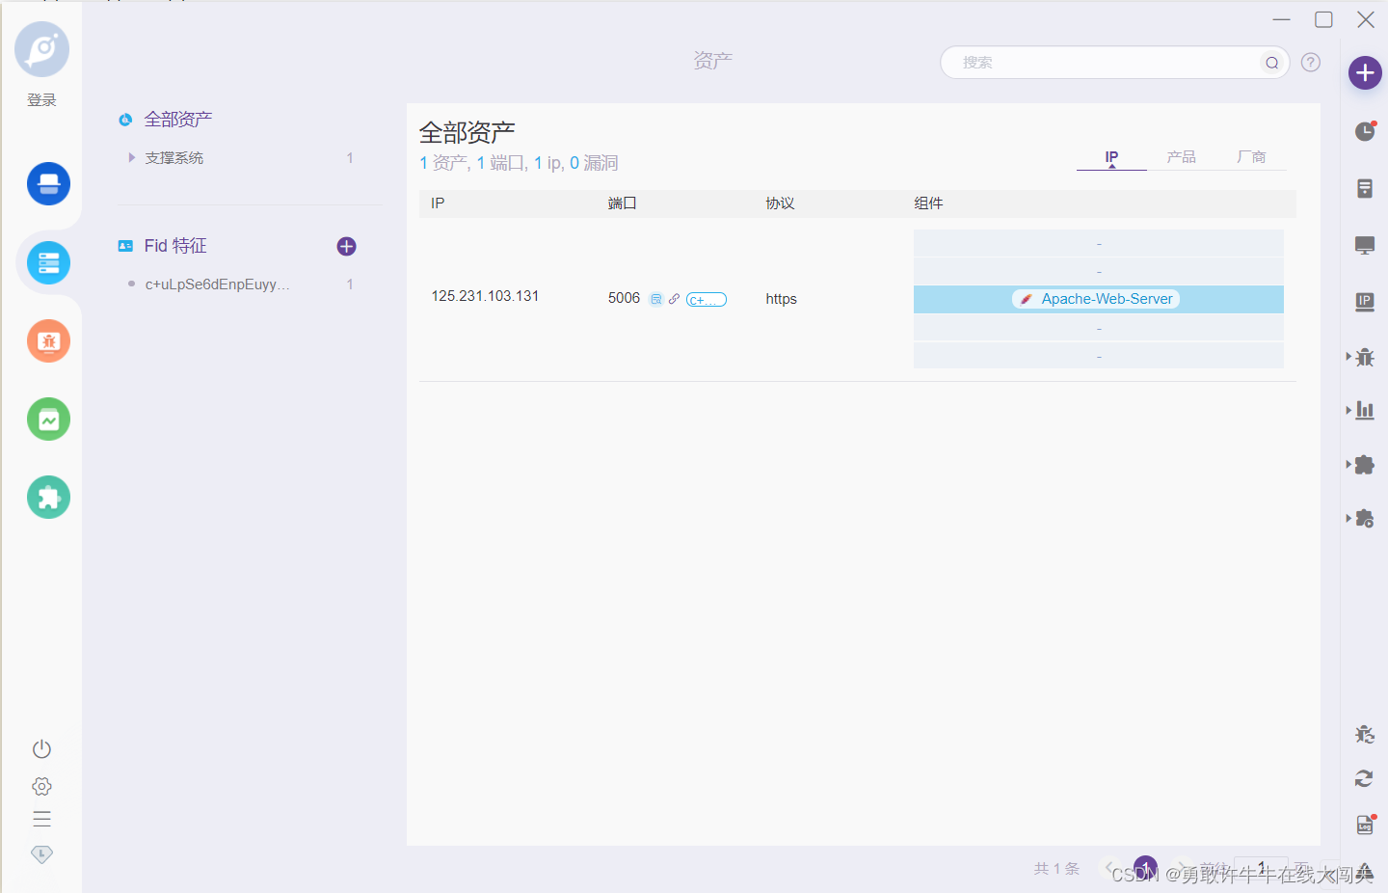Open the Log file icon in right bar
The height and width of the screenshot is (893, 1388).
point(1365,825)
